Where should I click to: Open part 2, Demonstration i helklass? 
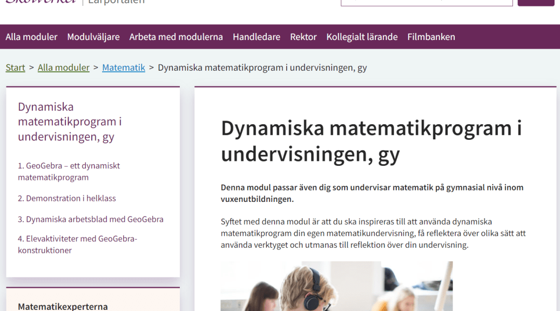pyautogui.click(x=67, y=198)
